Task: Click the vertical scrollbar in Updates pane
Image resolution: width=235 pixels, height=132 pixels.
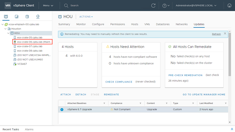Action: (229, 55)
